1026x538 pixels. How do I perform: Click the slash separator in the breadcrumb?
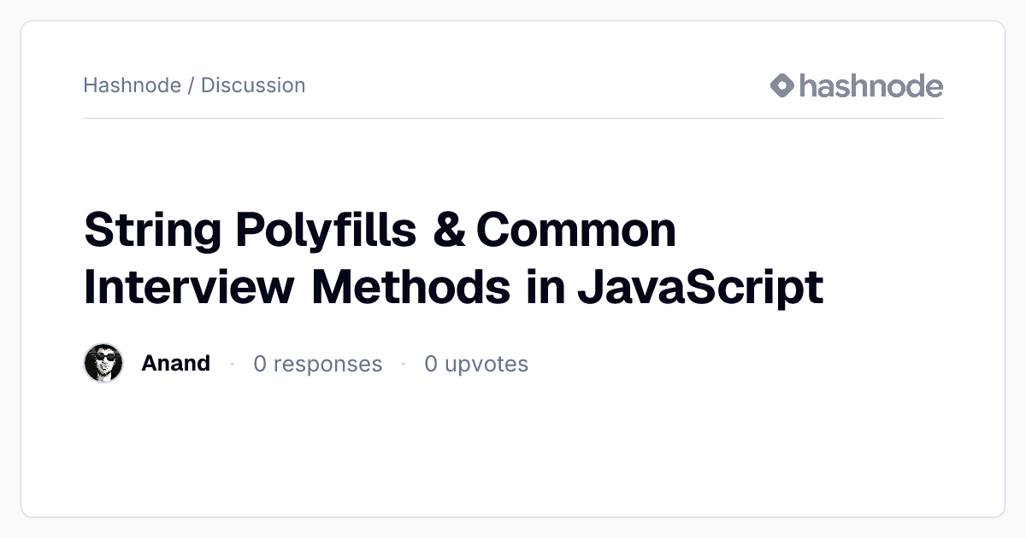pos(191,85)
